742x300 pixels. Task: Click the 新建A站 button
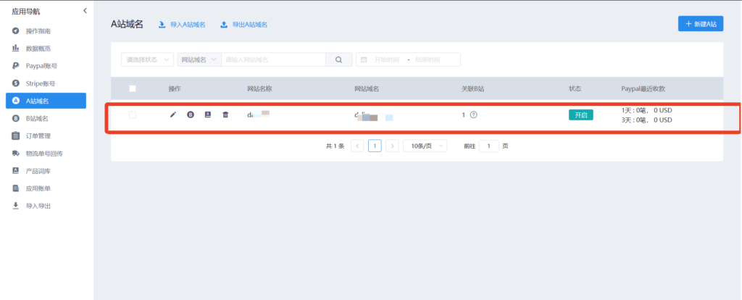[x=700, y=24]
